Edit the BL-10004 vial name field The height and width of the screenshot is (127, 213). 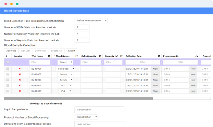pos(40,86)
